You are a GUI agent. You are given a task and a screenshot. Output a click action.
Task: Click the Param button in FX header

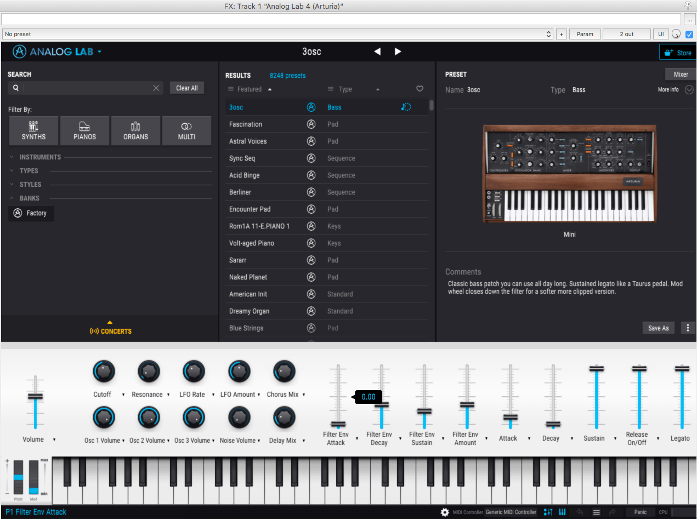[x=585, y=34]
